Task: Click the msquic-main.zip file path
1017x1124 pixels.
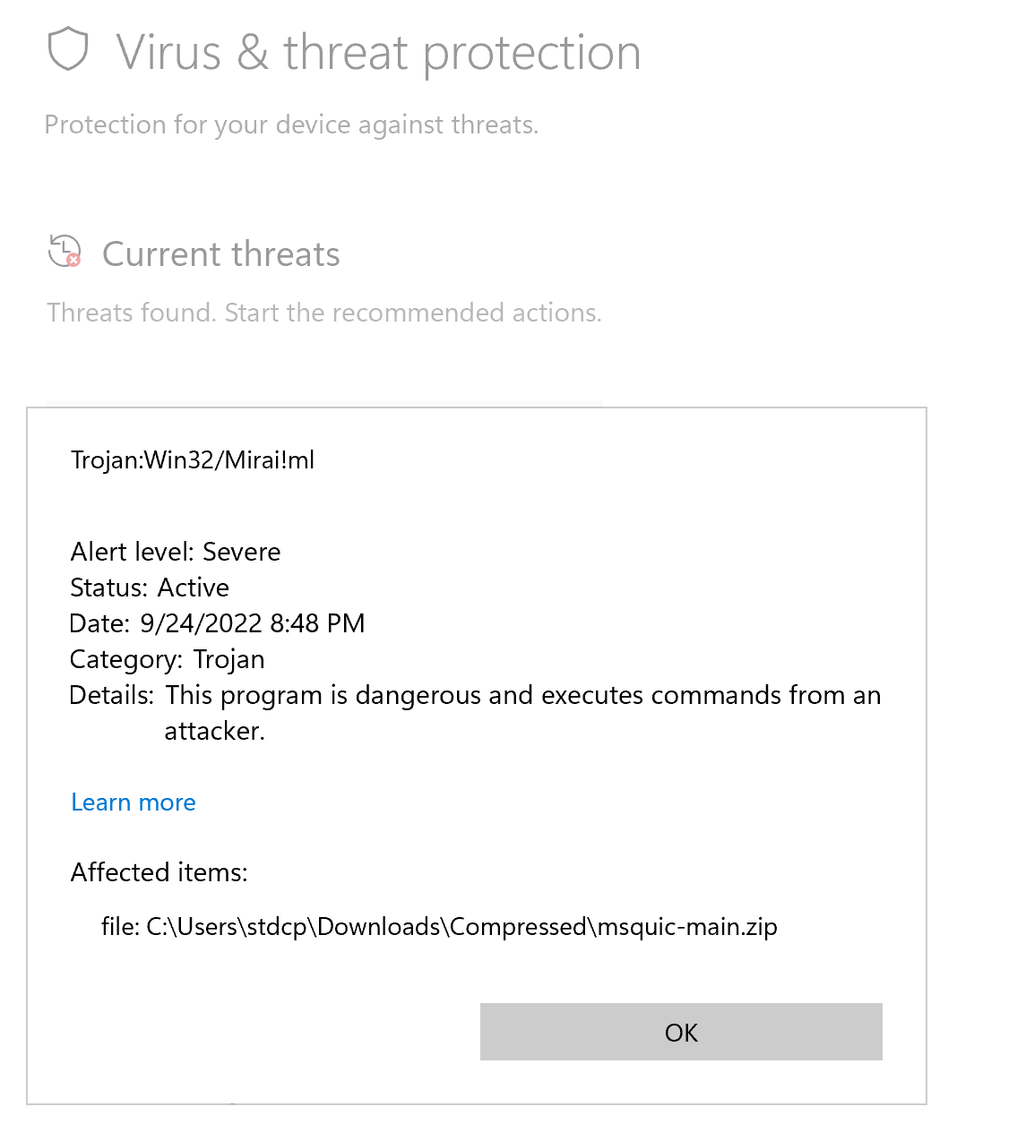Action: pos(462,927)
